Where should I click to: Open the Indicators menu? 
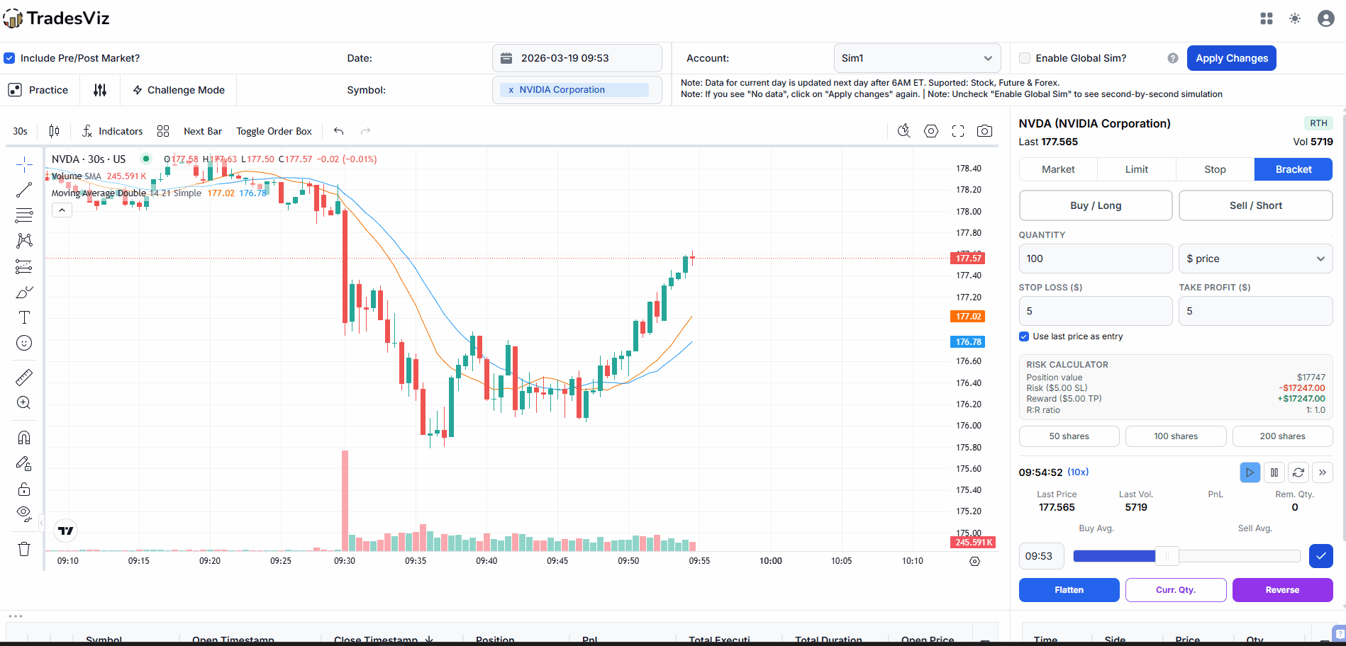point(112,131)
